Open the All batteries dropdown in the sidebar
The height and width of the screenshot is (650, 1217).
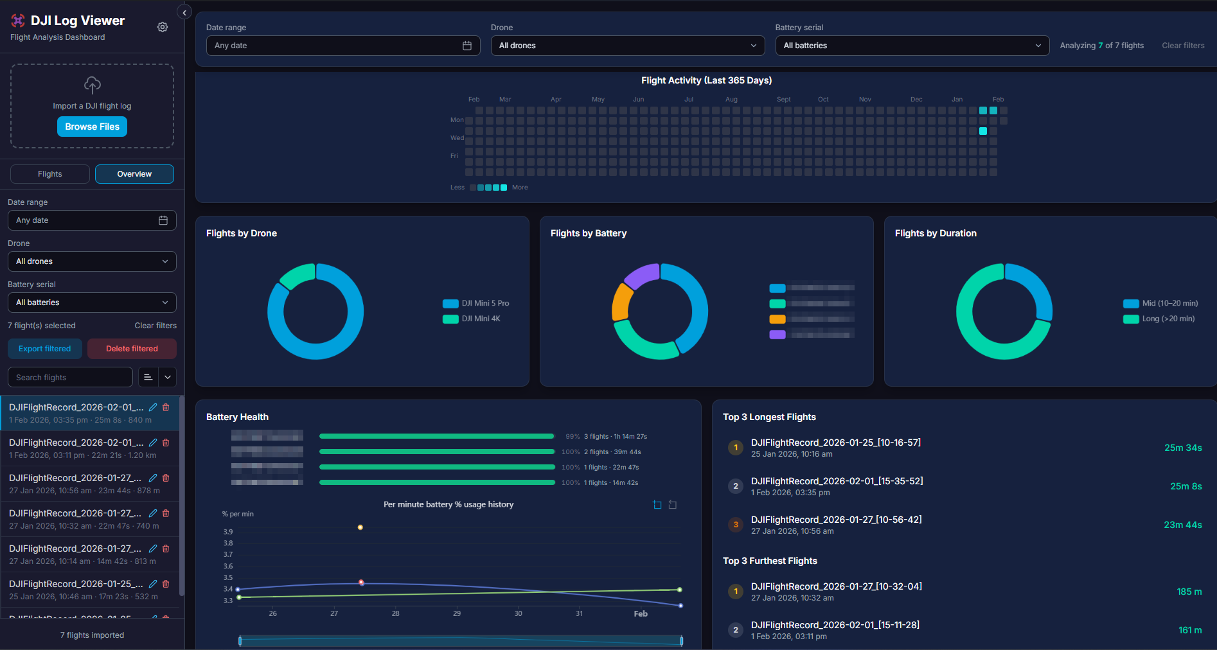point(91,302)
